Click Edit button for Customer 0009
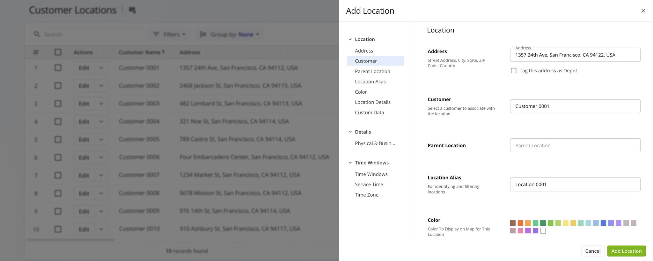653x261 pixels. pos(84,211)
